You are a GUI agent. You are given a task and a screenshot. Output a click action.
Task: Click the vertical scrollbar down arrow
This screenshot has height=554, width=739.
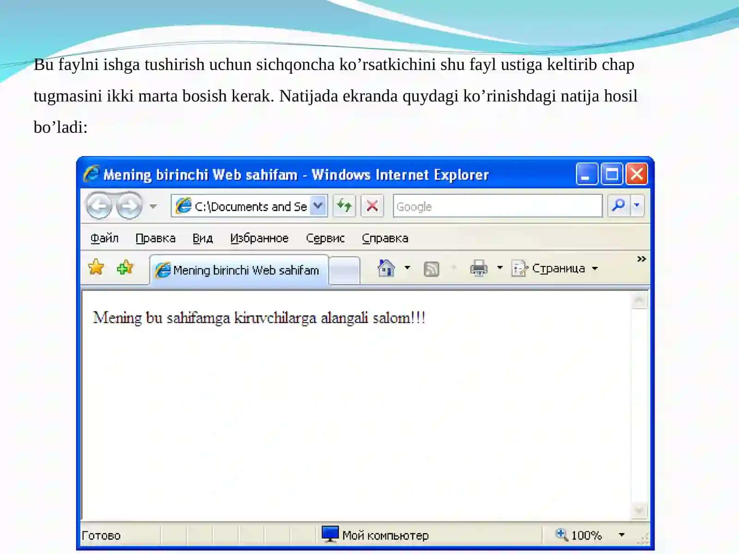click(639, 510)
